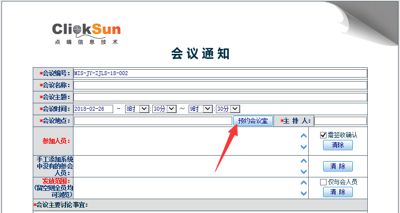400x213 pixels.
Task: Open the start hour 8时 dropdown
Action: point(137,109)
